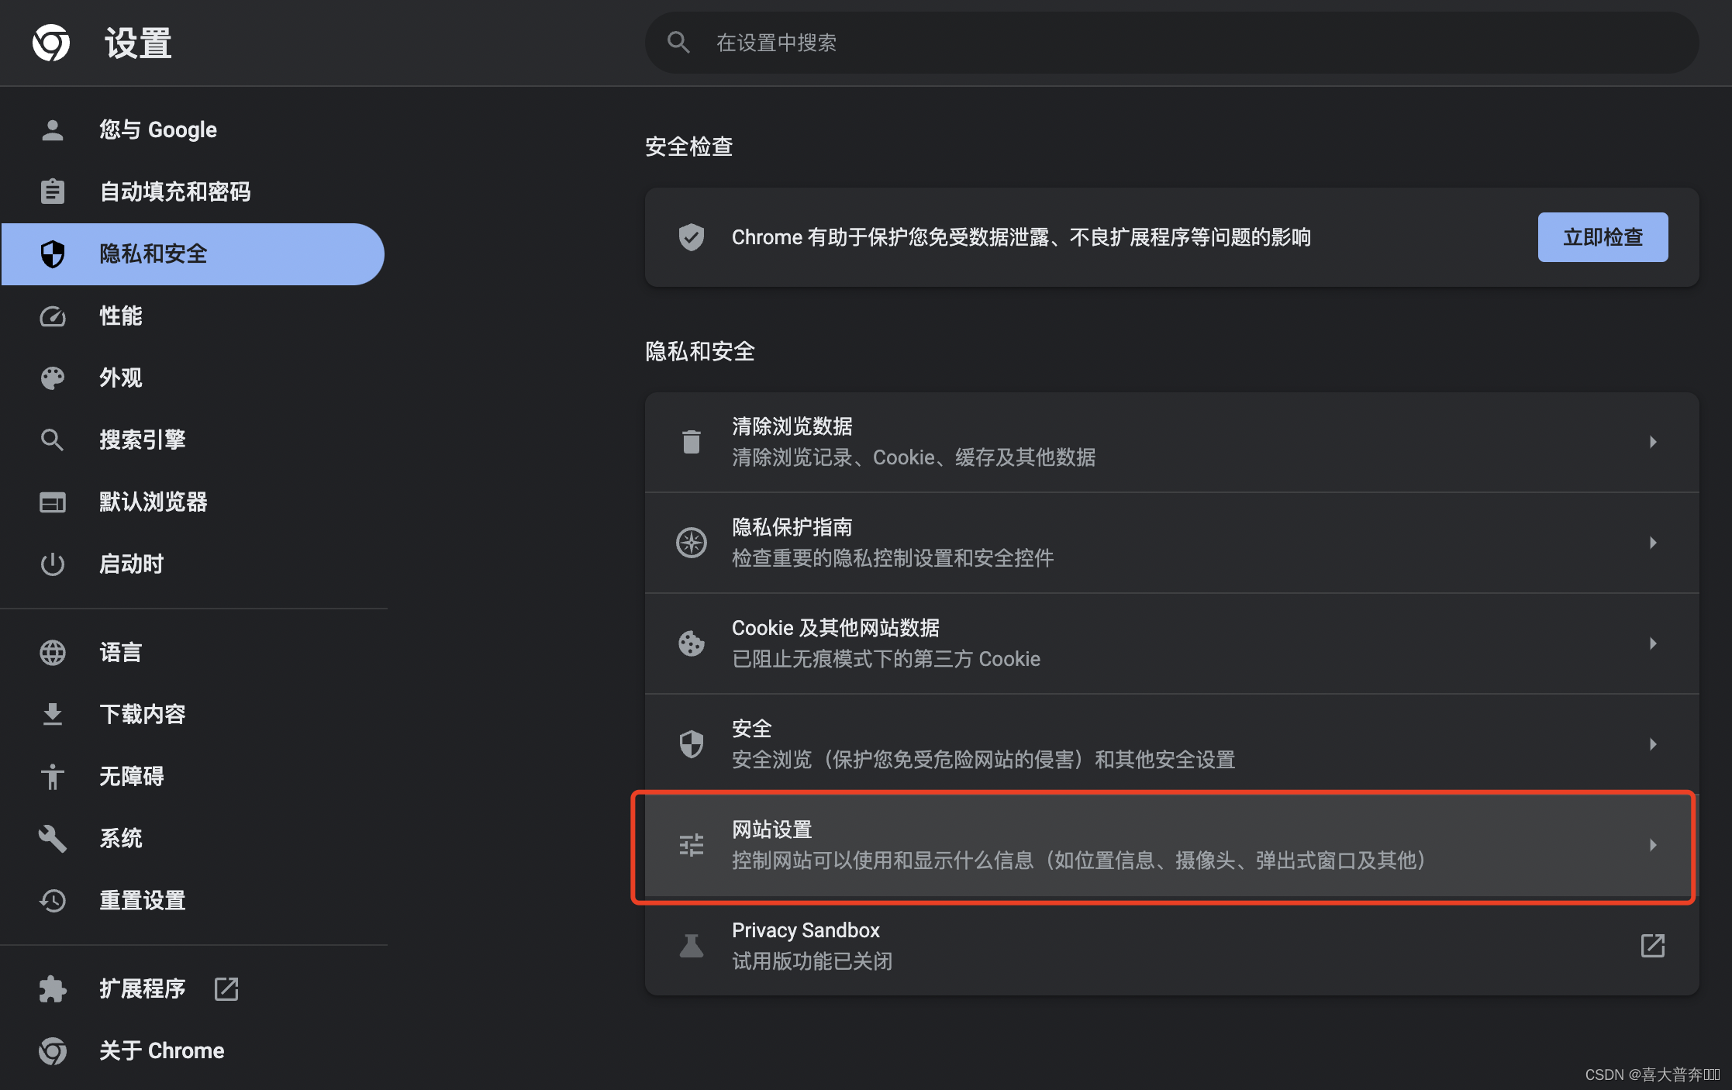Click the shield icon in 安全检查 card
Screen dimensions: 1732x1090
pyautogui.click(x=691, y=237)
